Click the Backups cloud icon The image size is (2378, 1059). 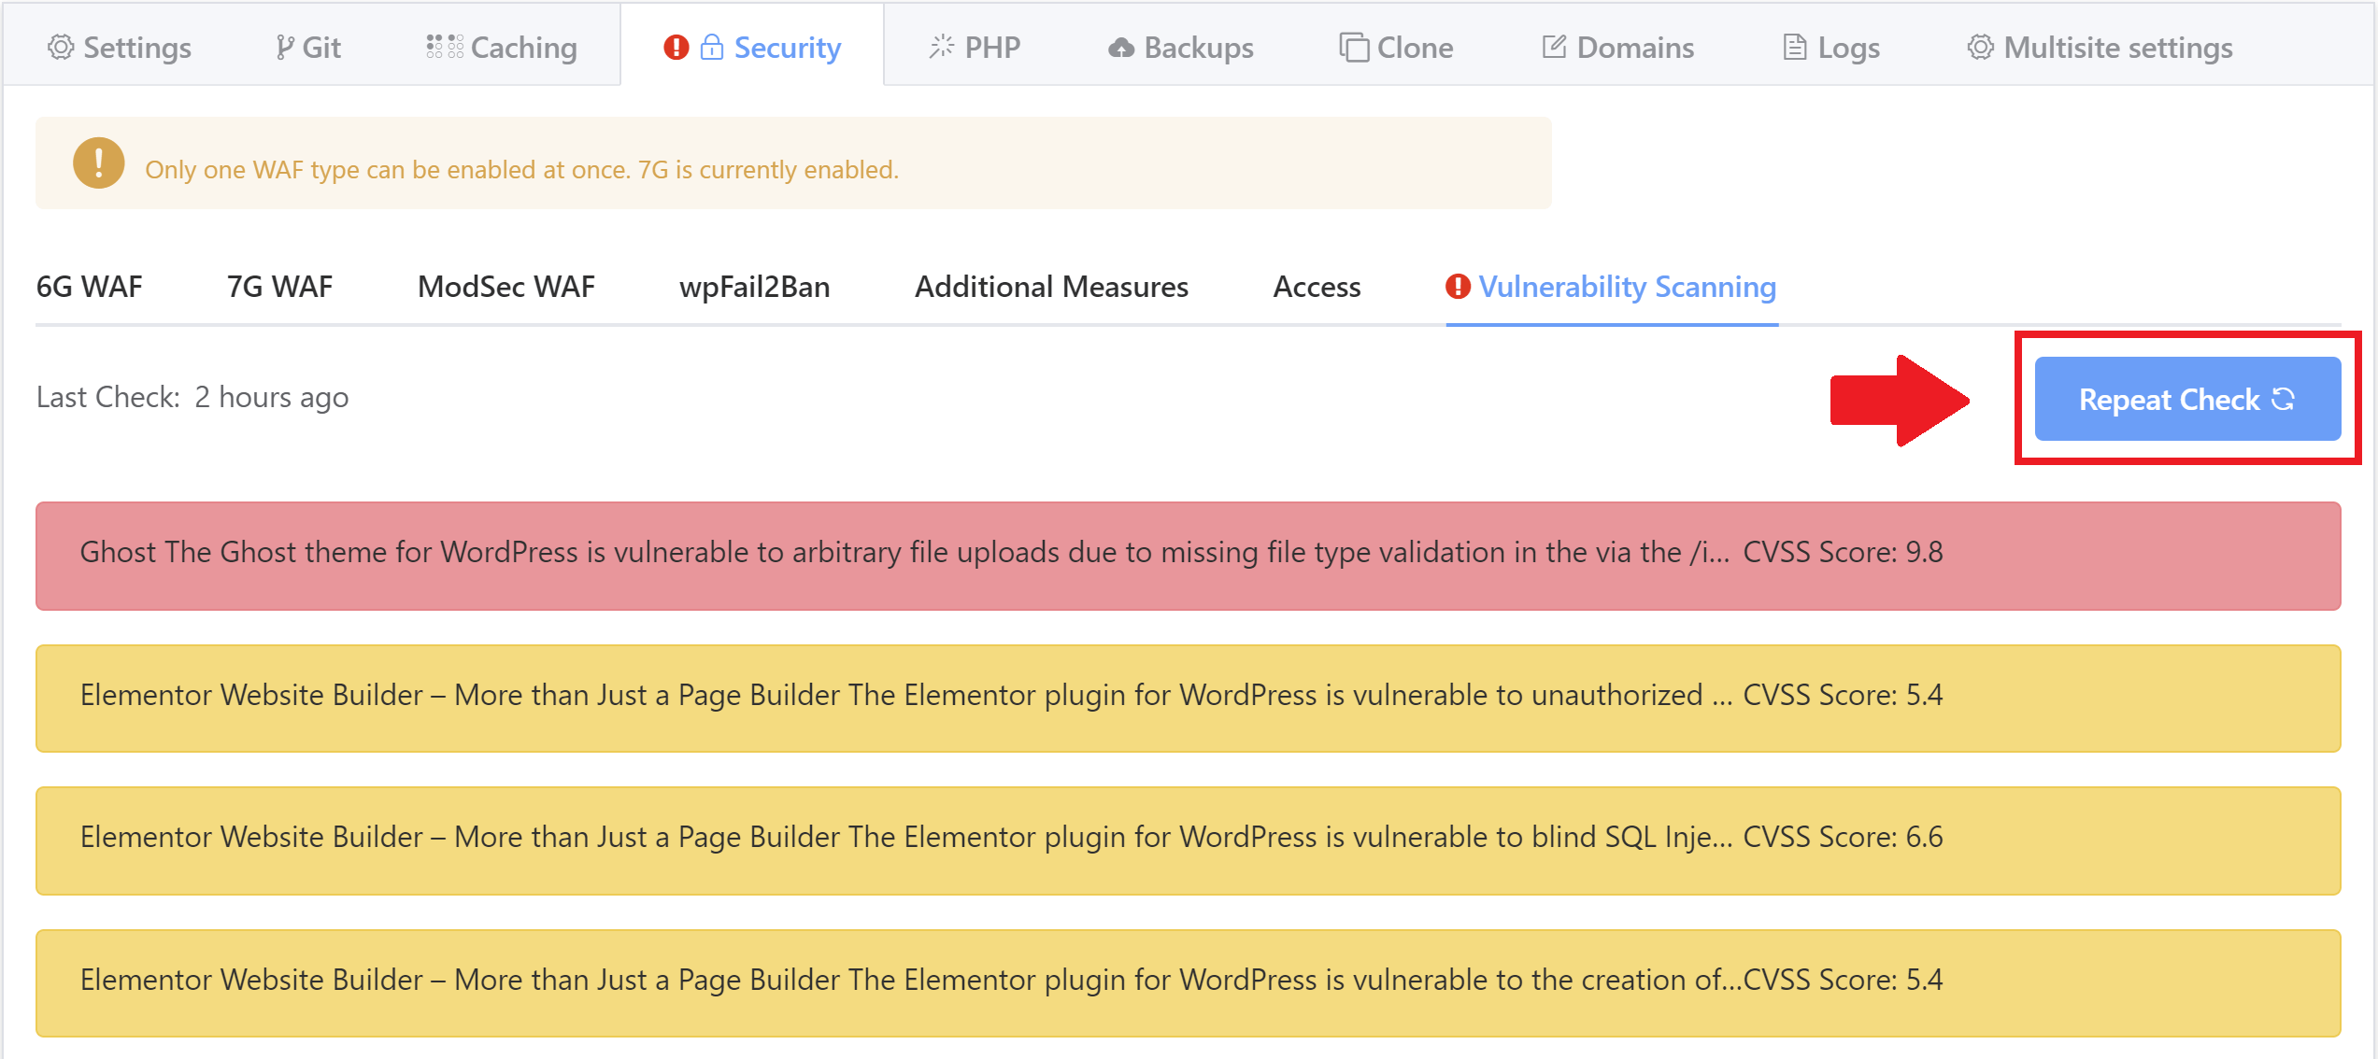[x=1121, y=48]
